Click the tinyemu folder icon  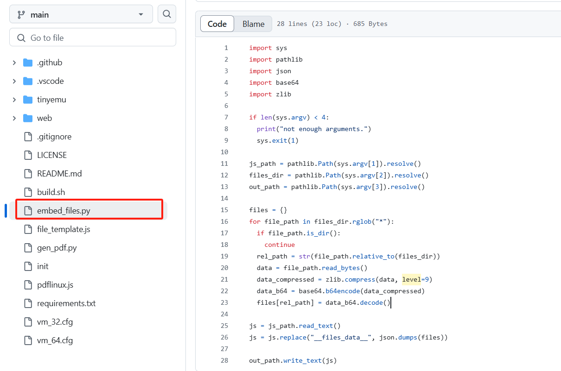pos(28,100)
